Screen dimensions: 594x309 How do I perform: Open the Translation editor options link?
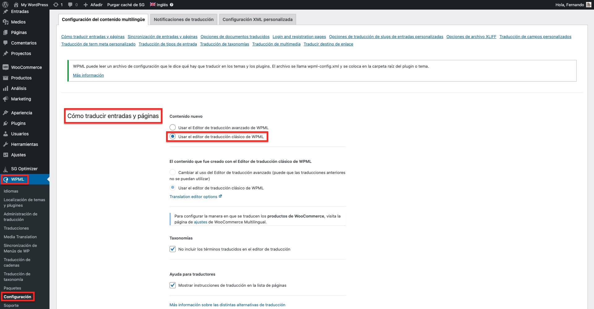(193, 197)
